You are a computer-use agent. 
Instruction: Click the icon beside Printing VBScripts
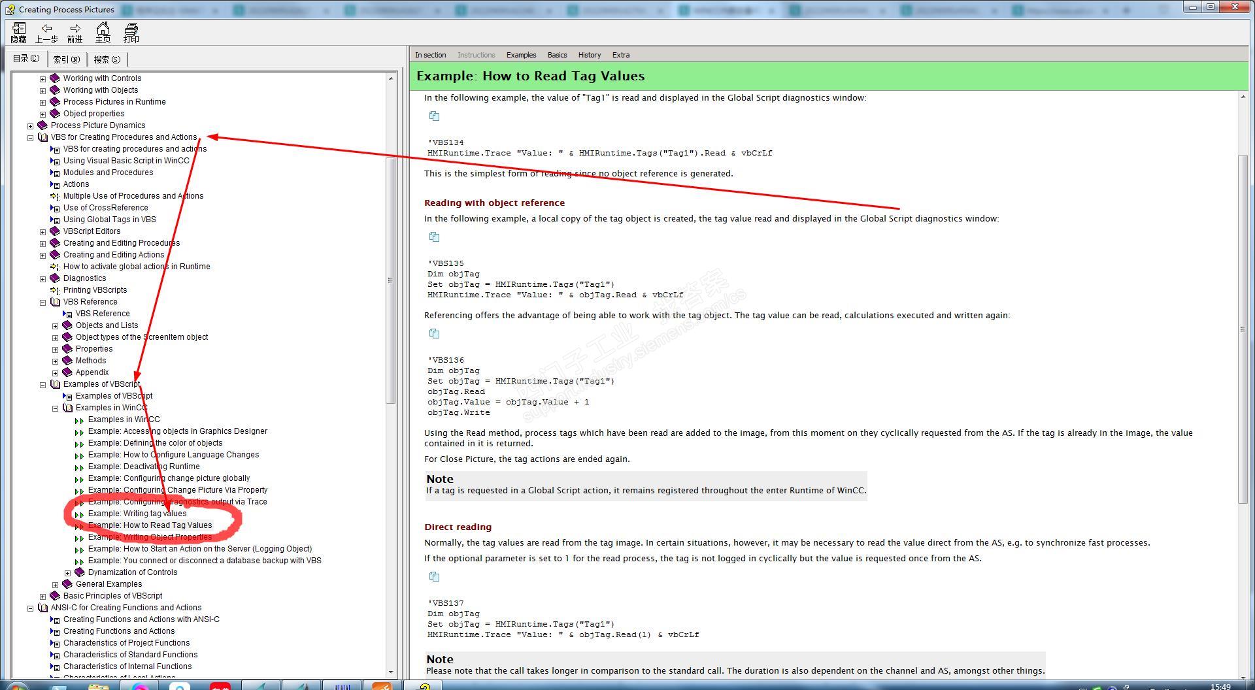55,290
